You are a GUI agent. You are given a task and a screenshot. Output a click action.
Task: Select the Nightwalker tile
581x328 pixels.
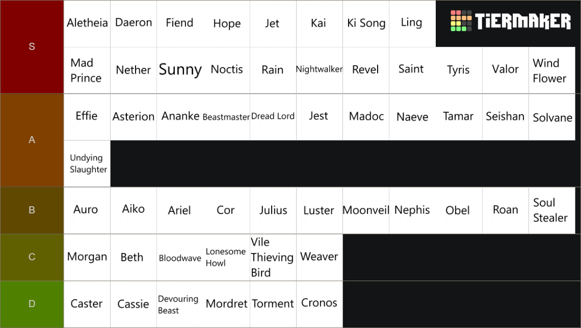tap(319, 70)
